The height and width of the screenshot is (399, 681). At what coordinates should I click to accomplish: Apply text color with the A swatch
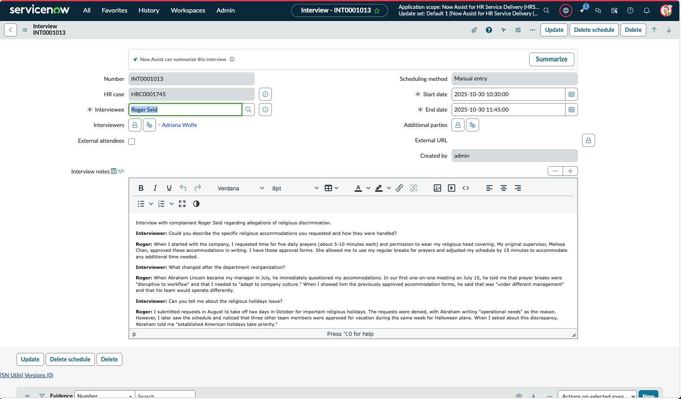tap(358, 188)
